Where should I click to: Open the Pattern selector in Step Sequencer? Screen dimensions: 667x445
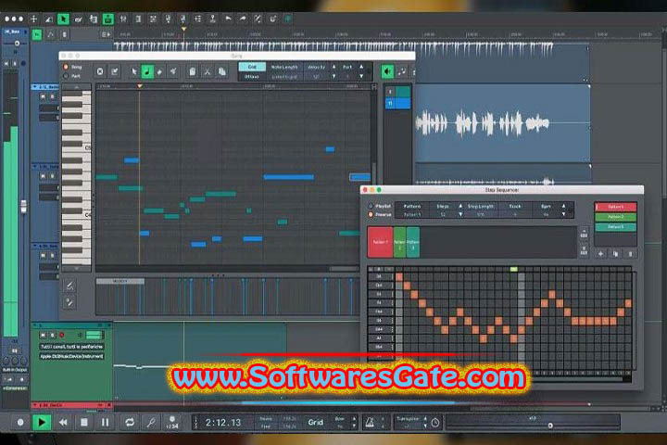pos(411,210)
